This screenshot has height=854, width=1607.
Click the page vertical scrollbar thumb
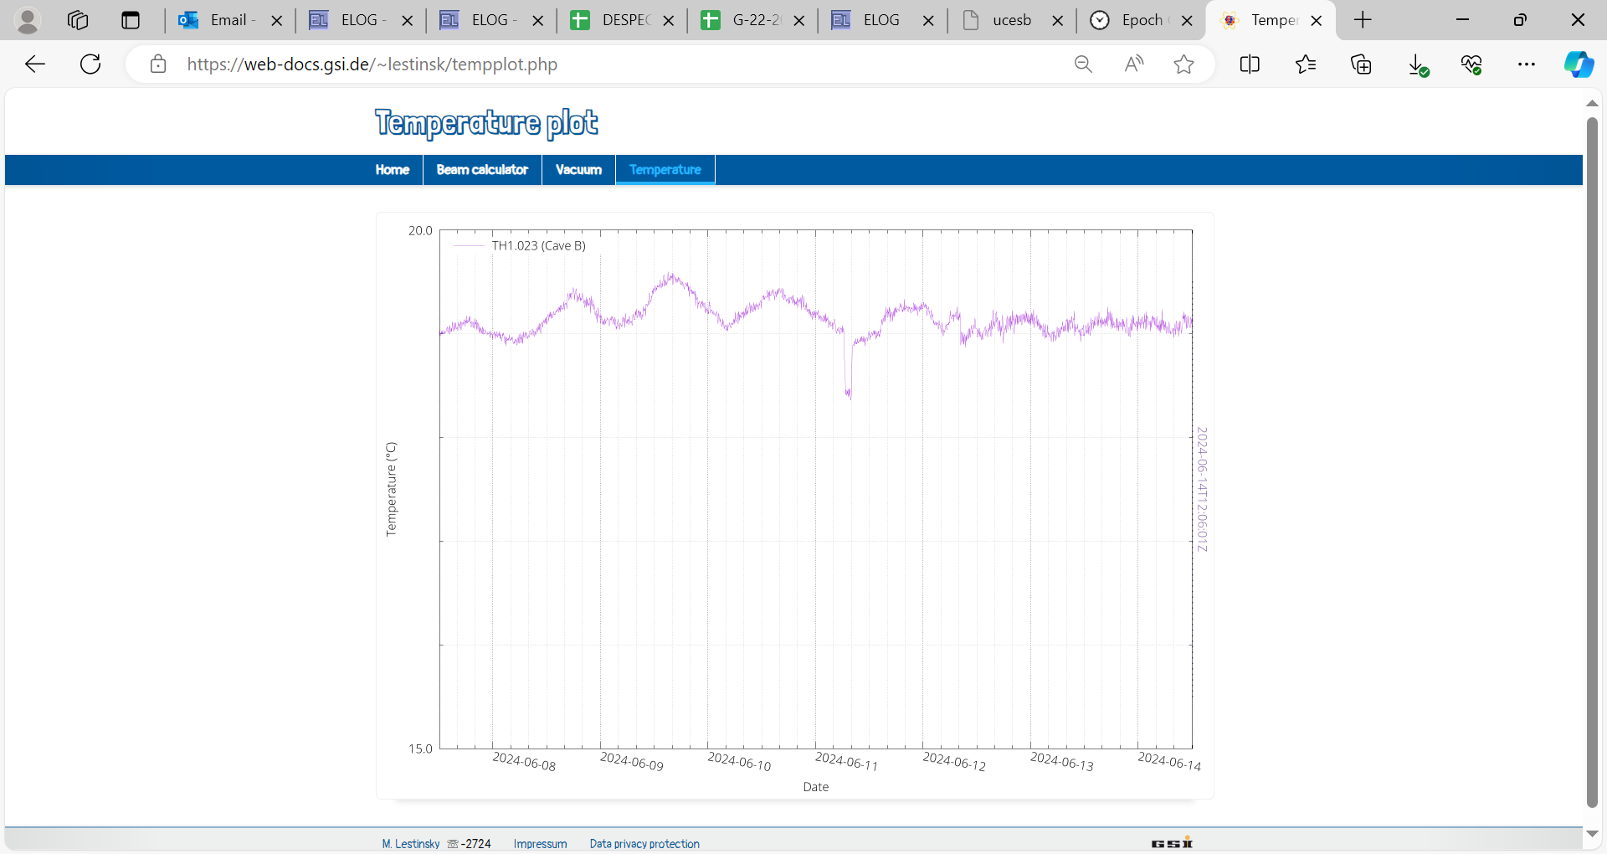[x=1592, y=462]
